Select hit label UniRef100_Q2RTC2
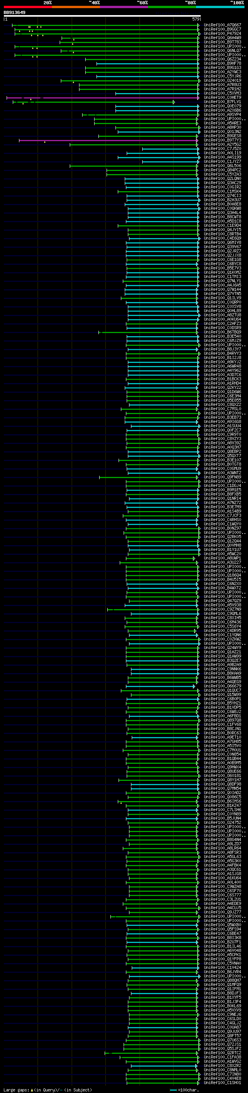Image resolution: width=248 pixels, height=1093 pixels. point(222,1053)
